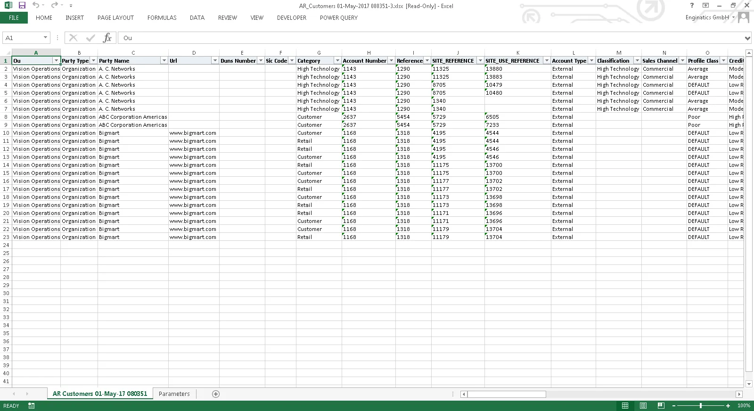Open filter dropdown for SITE_REFERENCE column
This screenshot has height=411, width=754.
click(480, 61)
